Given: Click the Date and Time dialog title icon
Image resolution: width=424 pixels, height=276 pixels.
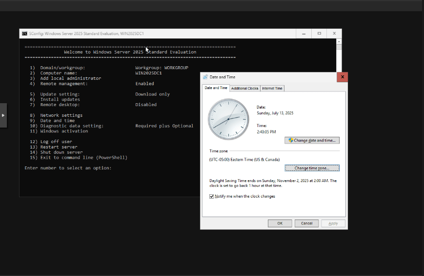Looking at the screenshot, I should (205, 77).
